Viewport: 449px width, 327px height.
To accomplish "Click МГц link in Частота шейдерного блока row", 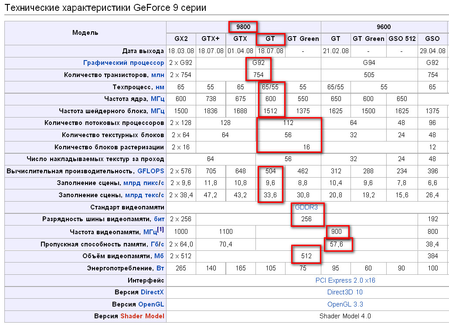I will [x=157, y=111].
